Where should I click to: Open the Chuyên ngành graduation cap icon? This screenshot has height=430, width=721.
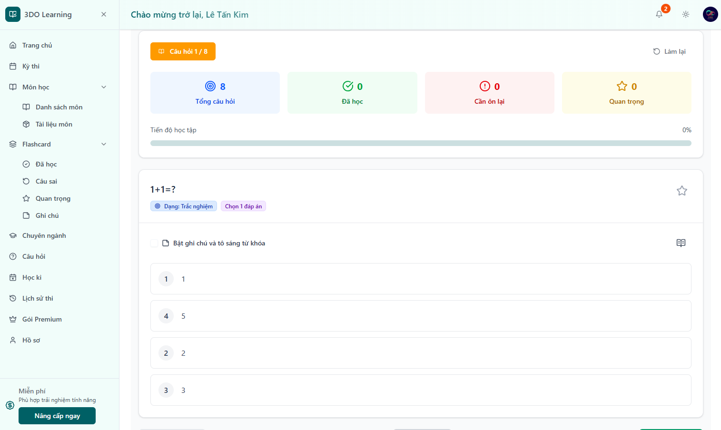pyautogui.click(x=12, y=235)
